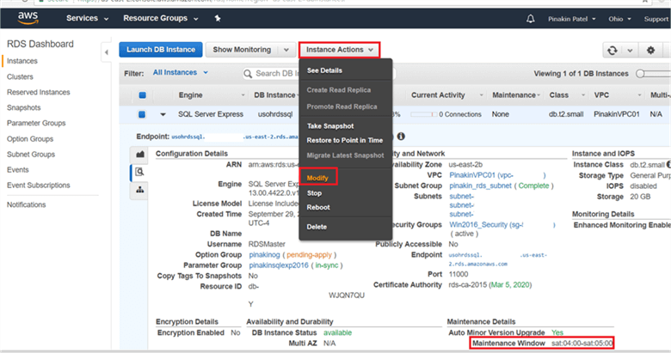Refresh the instances list

coord(613,51)
